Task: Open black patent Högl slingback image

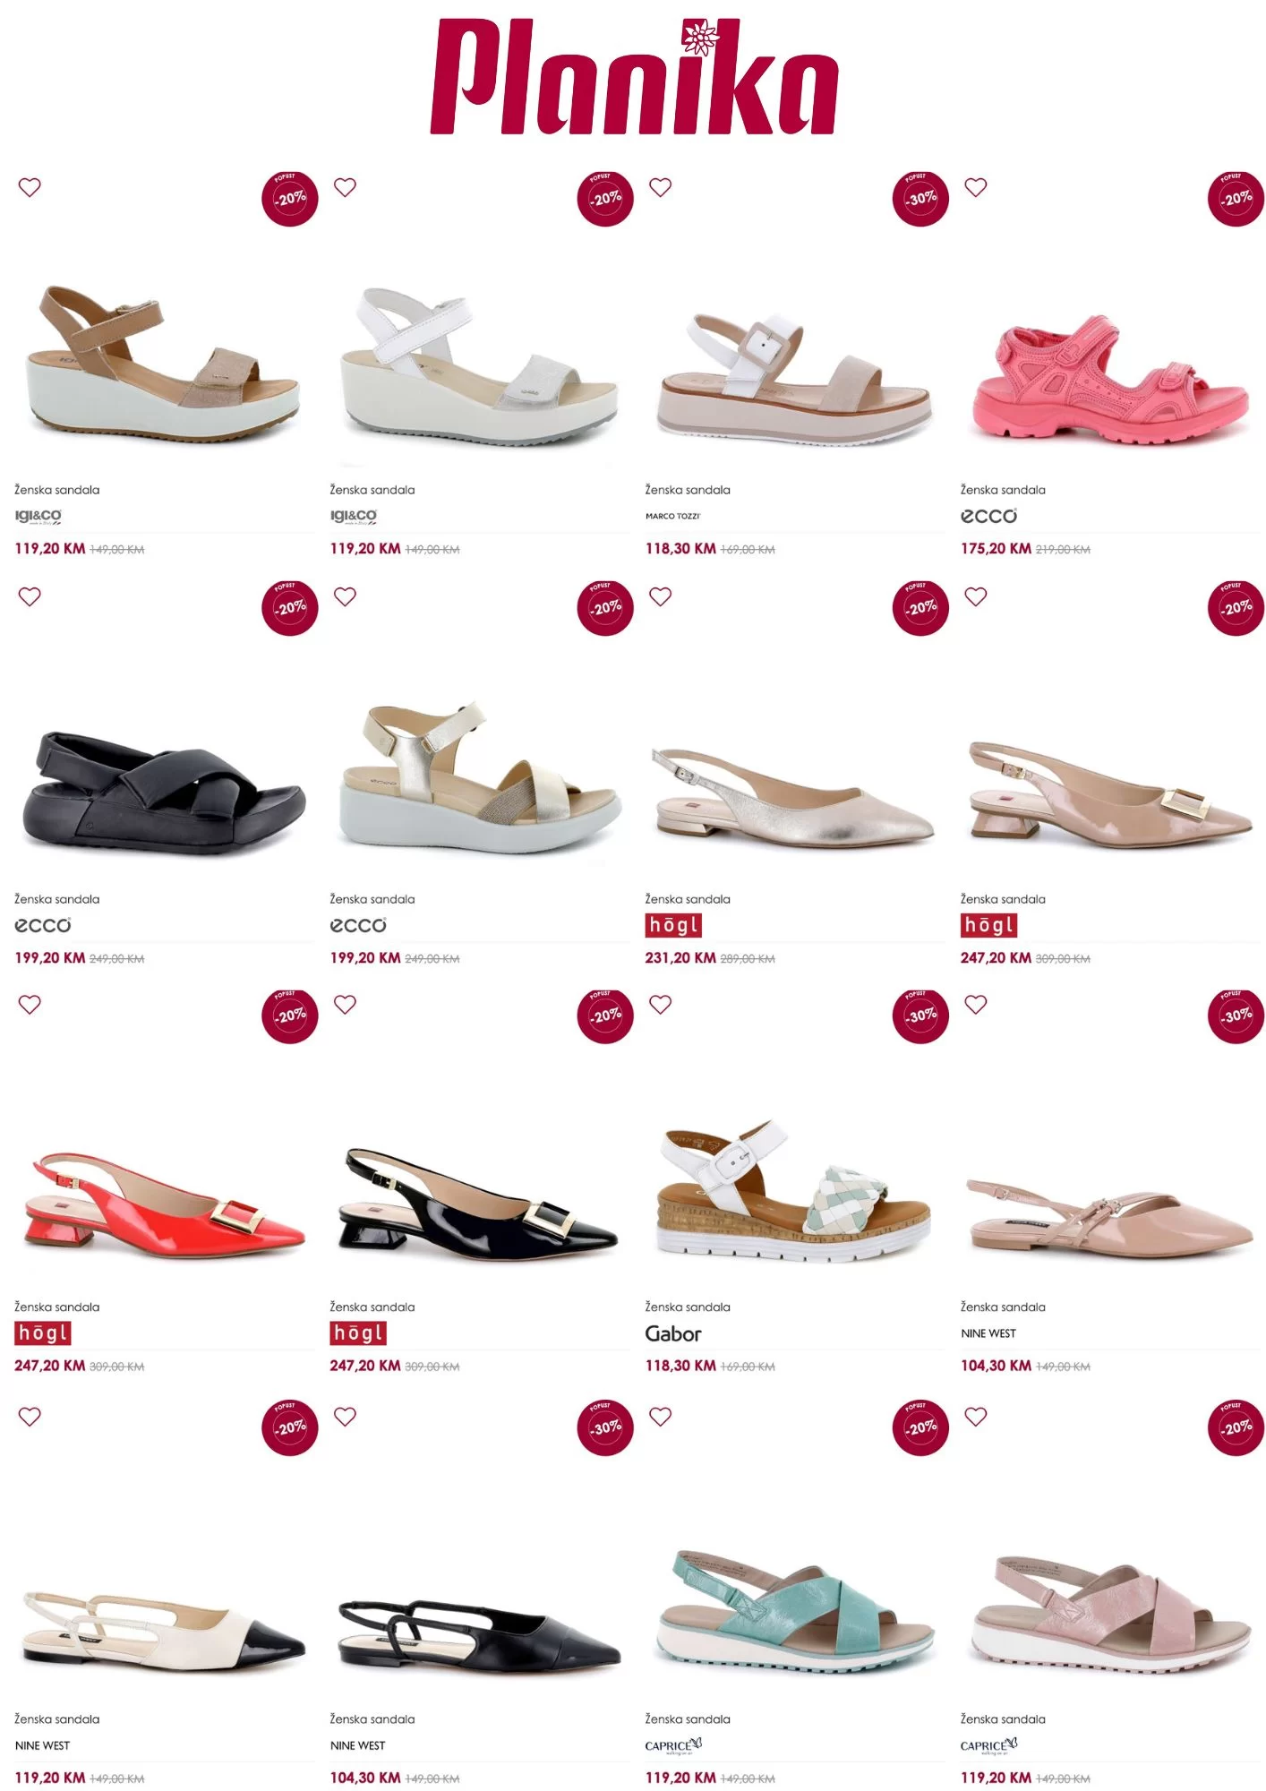Action: pyautogui.click(x=478, y=1201)
